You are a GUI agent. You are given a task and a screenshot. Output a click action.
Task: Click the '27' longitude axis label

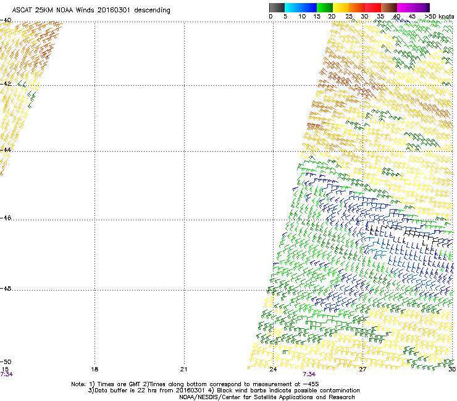click(363, 370)
